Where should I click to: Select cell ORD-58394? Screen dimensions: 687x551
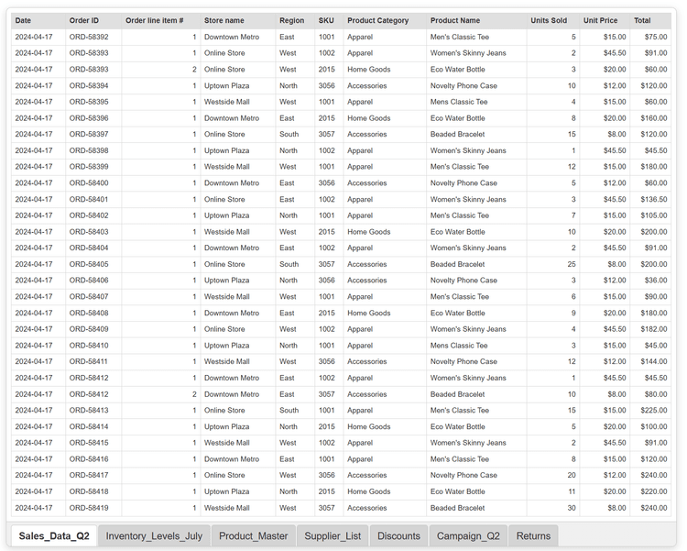93,85
